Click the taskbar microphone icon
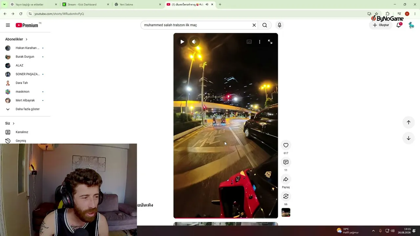420x236 pixels. pos(380,231)
